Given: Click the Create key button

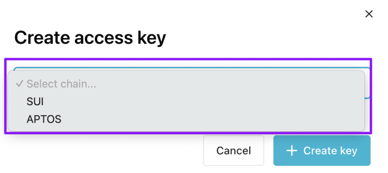Looking at the screenshot, I should coord(322,150).
